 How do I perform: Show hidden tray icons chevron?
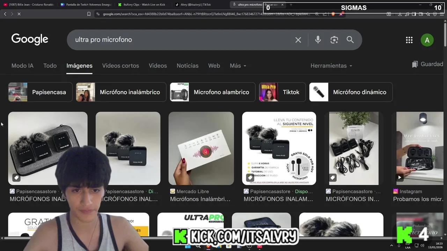tap(391, 246)
